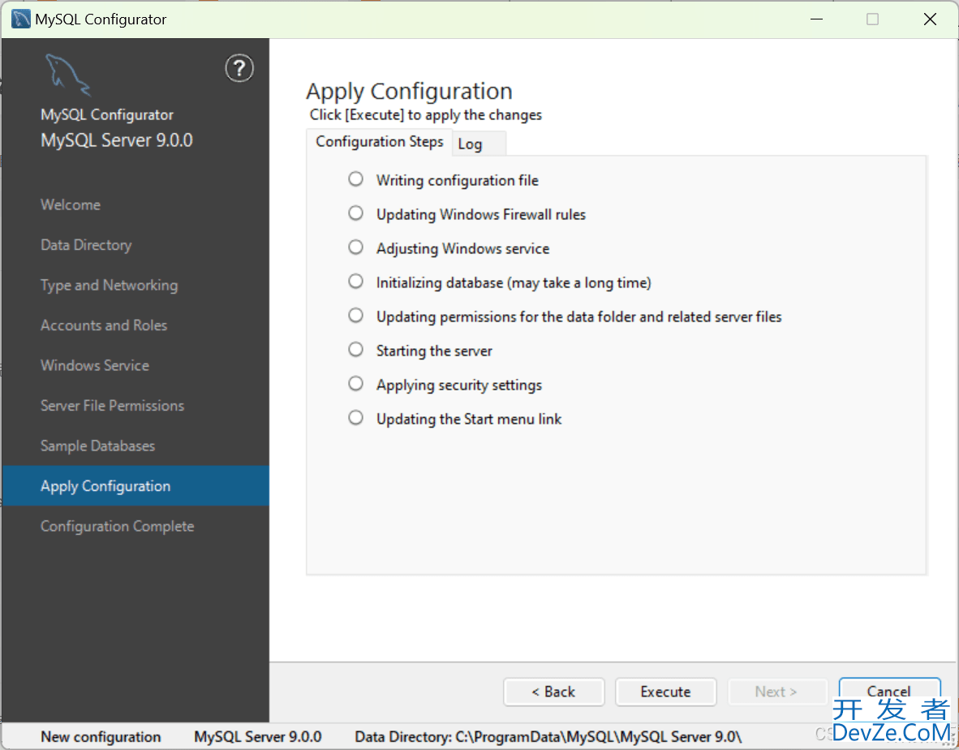This screenshot has width=959, height=750.
Task: Select the Updating Start menu link step circle
Action: (x=355, y=418)
